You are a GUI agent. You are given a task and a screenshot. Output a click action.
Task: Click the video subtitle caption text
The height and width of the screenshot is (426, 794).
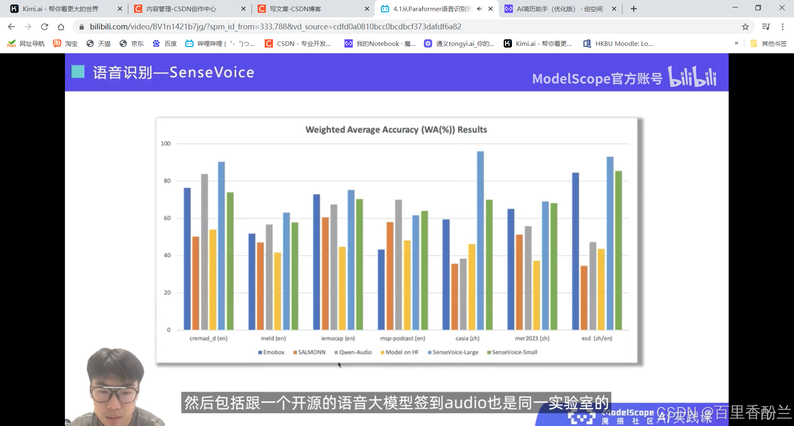coord(396,402)
